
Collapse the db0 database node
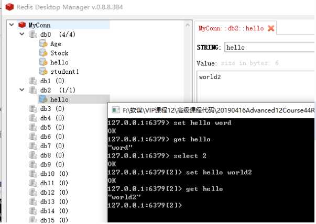22,34
